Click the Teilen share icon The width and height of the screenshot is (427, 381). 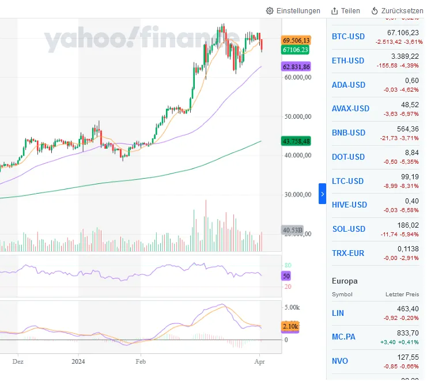click(x=334, y=11)
